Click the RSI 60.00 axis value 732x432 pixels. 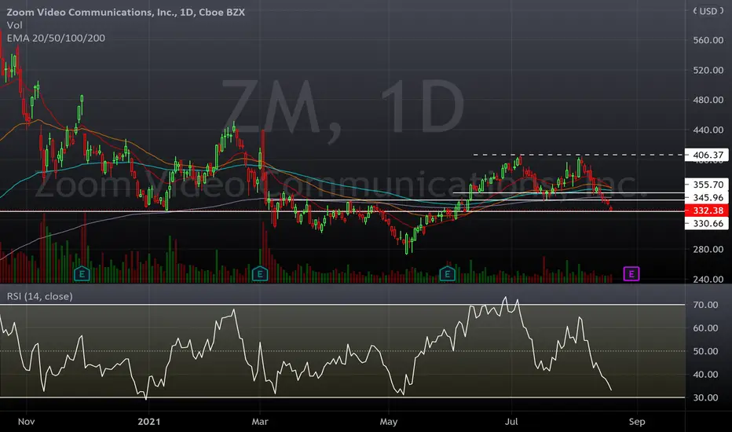point(705,328)
